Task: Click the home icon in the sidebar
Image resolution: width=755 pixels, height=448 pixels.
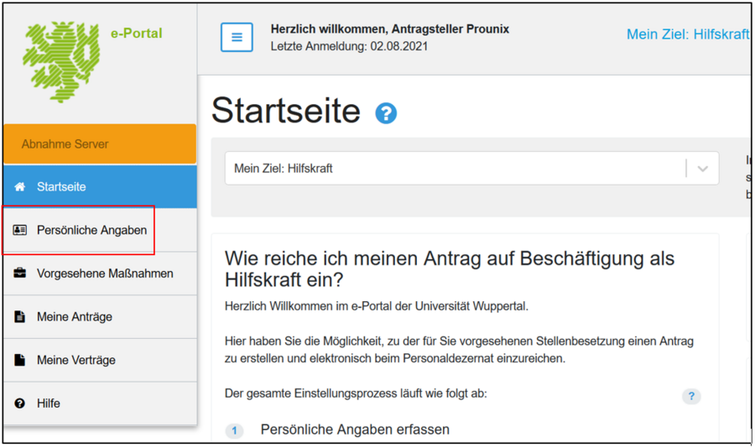Action: point(20,187)
